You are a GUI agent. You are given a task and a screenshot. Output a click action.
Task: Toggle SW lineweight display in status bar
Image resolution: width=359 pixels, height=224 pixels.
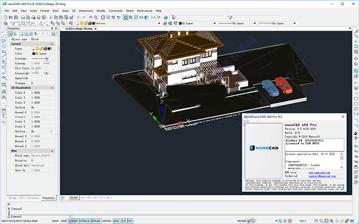124,221
